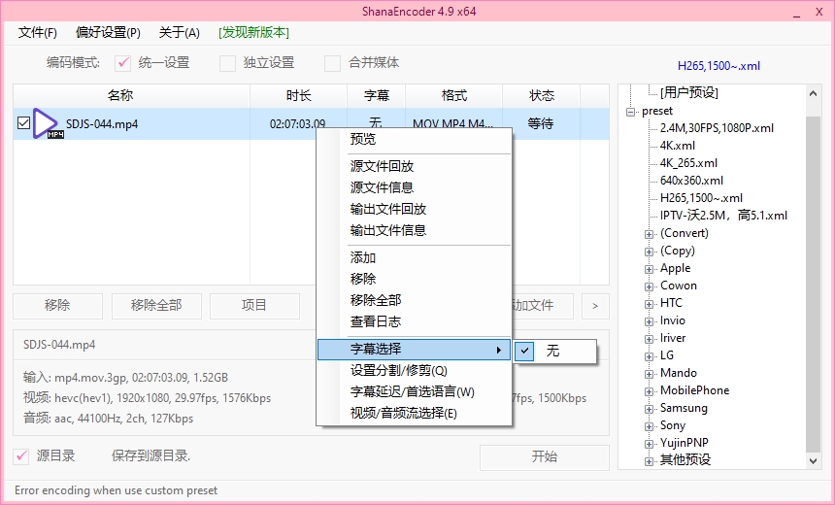835x505 pixels.
Task: Expand the (Convert) preset folder
Action: coord(649,234)
